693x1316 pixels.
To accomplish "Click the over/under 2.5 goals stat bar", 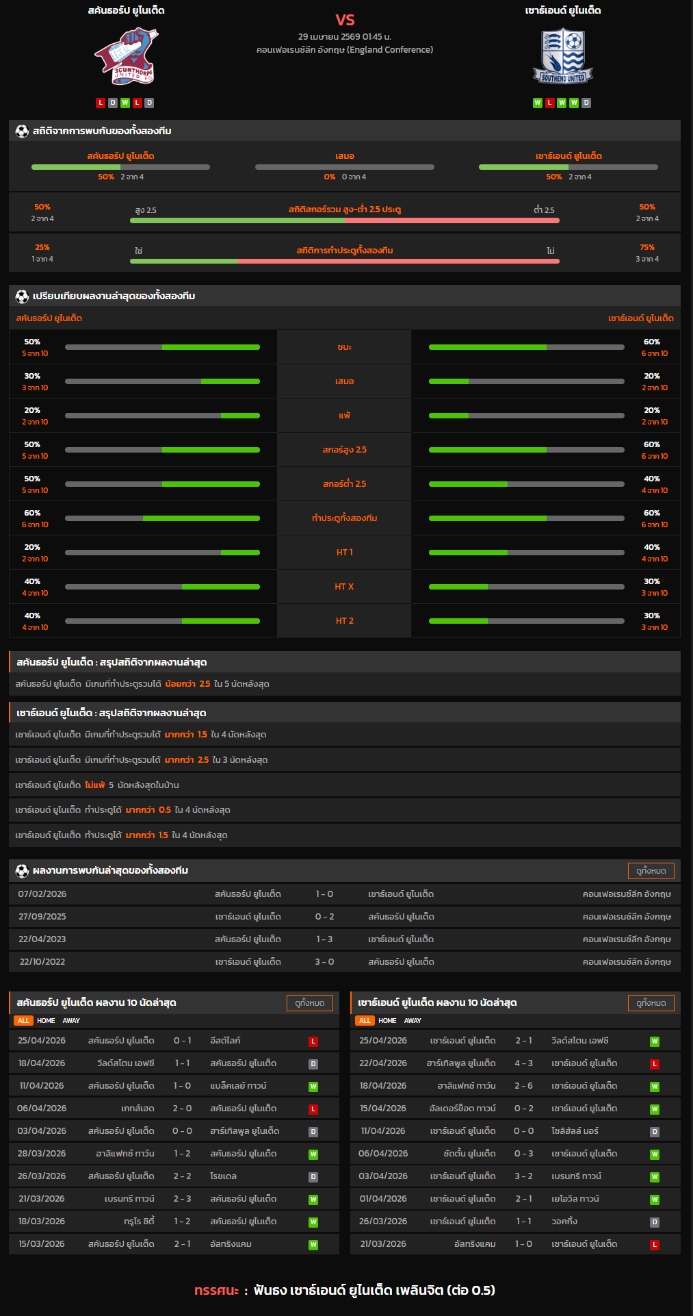I will [x=345, y=220].
